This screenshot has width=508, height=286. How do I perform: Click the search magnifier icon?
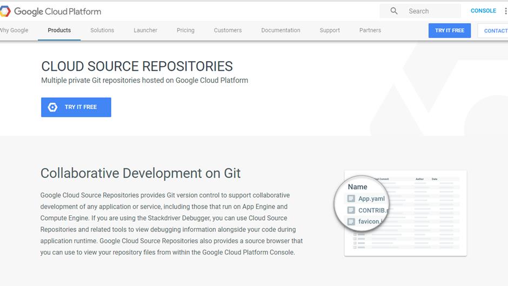point(394,11)
